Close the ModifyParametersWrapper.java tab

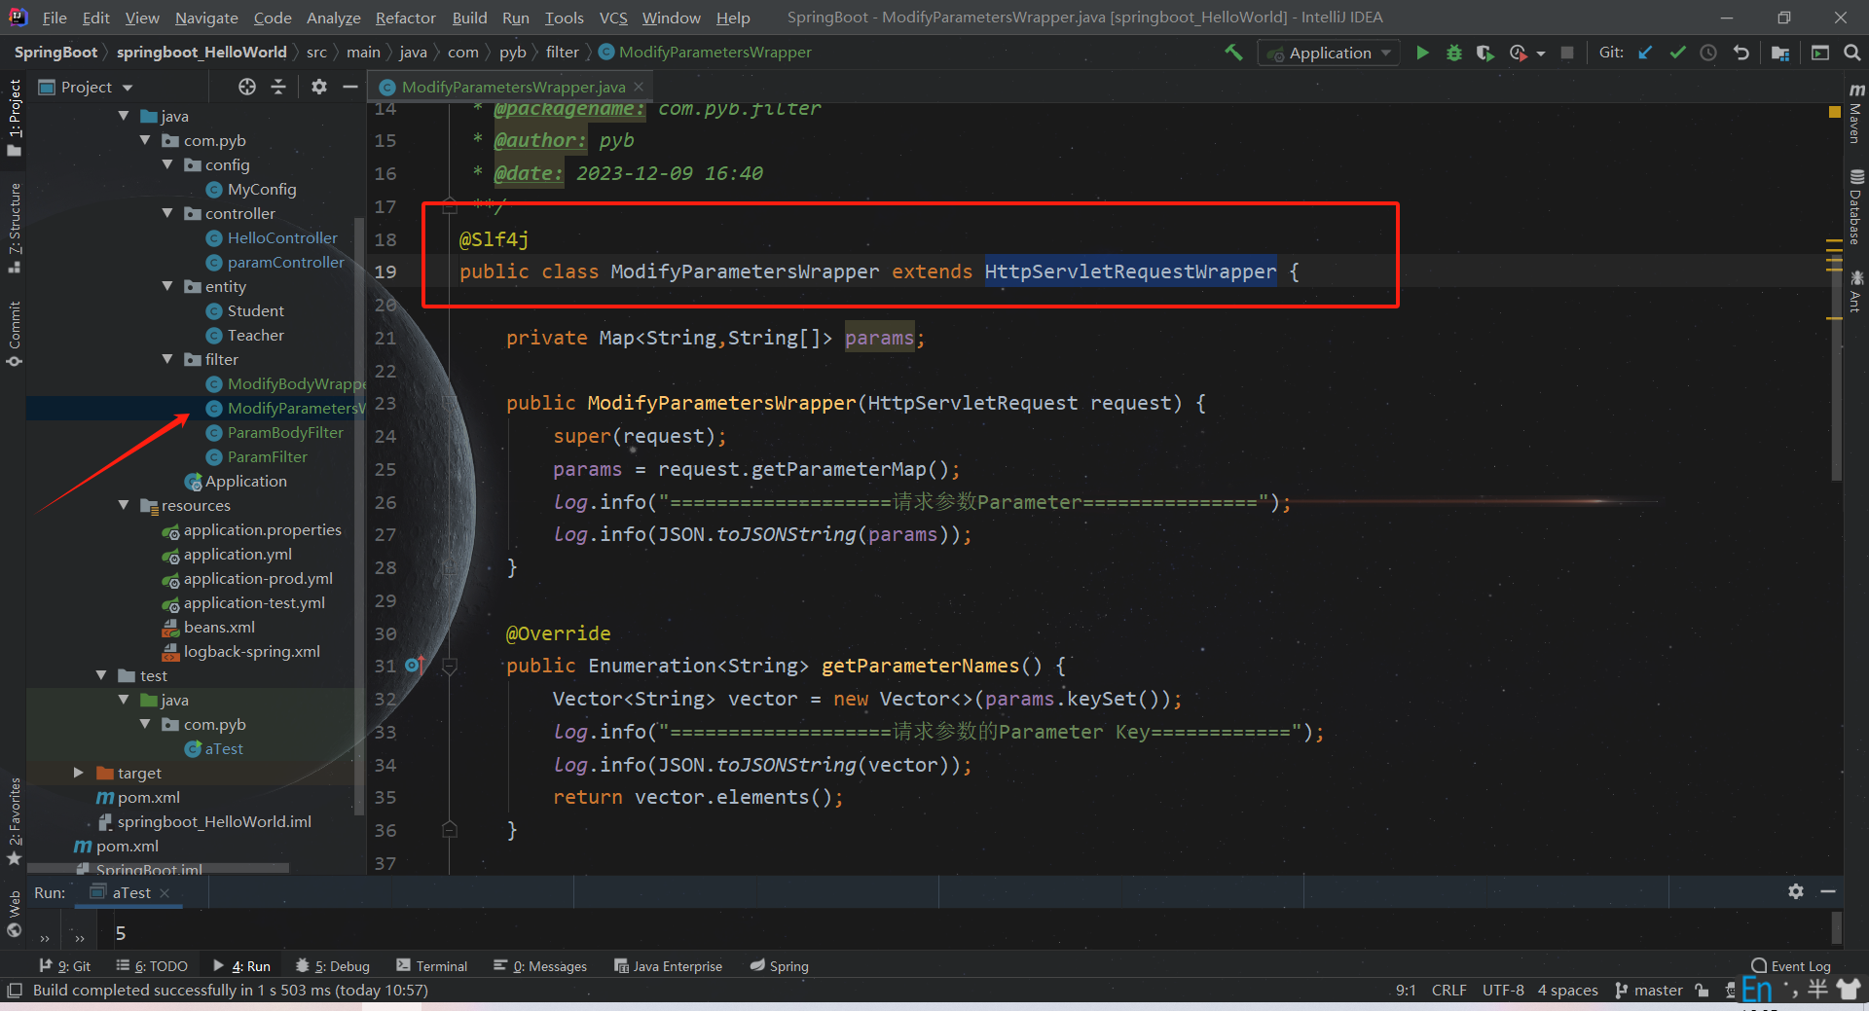[x=639, y=87]
